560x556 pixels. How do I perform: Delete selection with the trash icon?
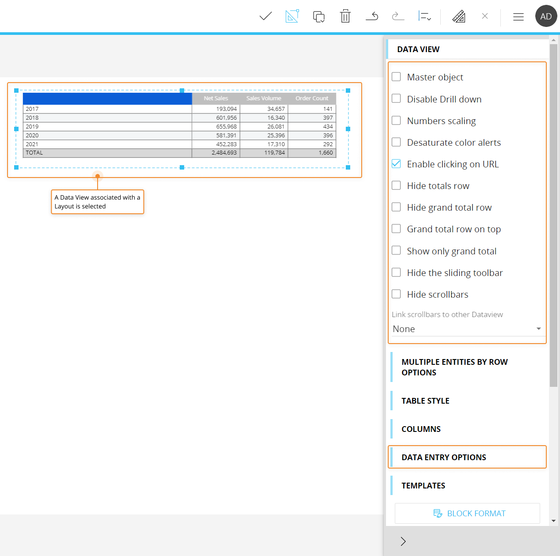345,16
